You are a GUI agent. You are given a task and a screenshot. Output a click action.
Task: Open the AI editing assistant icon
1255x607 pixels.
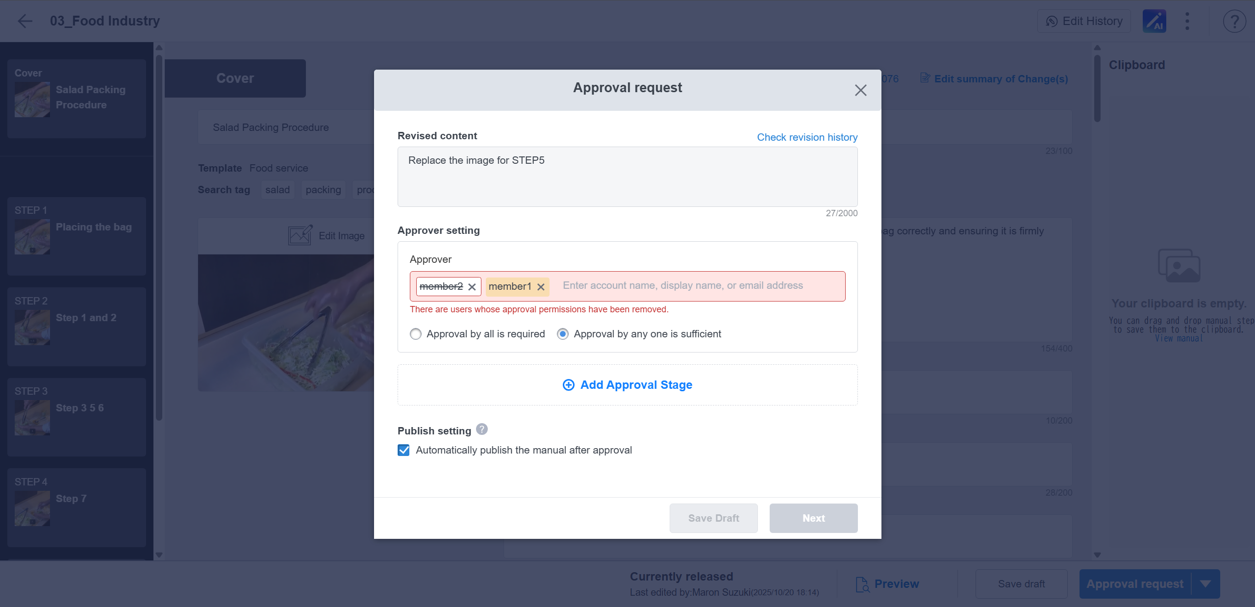point(1154,21)
